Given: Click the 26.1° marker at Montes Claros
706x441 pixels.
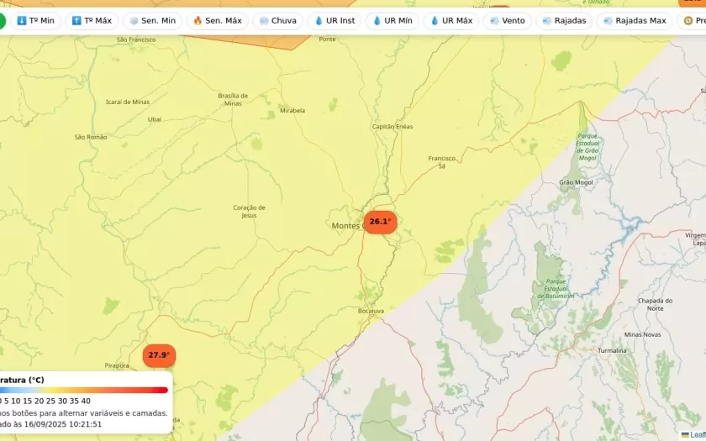Looking at the screenshot, I should click(380, 222).
